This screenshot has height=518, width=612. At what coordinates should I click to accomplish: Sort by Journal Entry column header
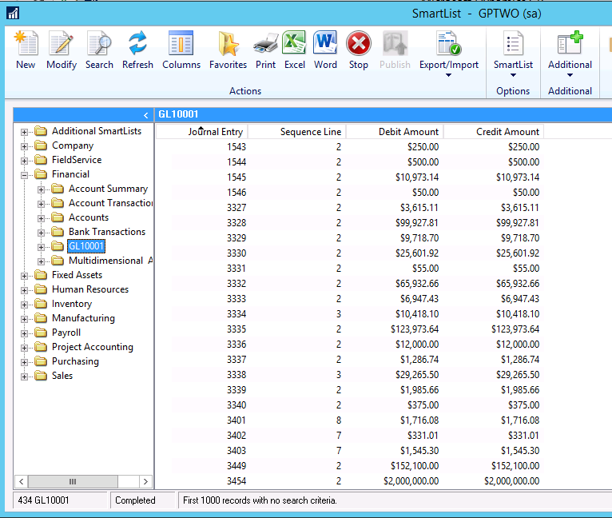coord(202,132)
